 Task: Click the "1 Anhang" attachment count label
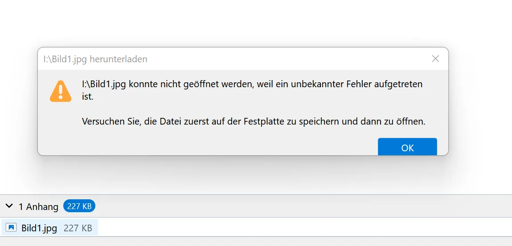(x=38, y=206)
